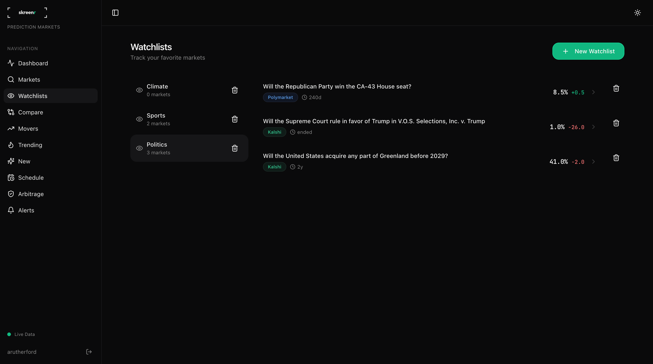This screenshot has width=653, height=364.
Task: Toggle the sidebar panel icon
Action: pyautogui.click(x=115, y=13)
